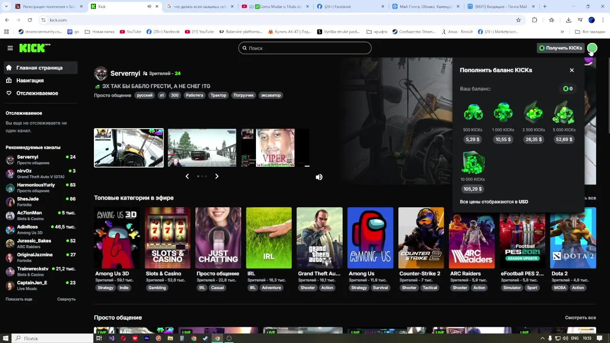This screenshot has height=343, width=610.
Task: Click the KICK logo
Action: tap(35, 48)
